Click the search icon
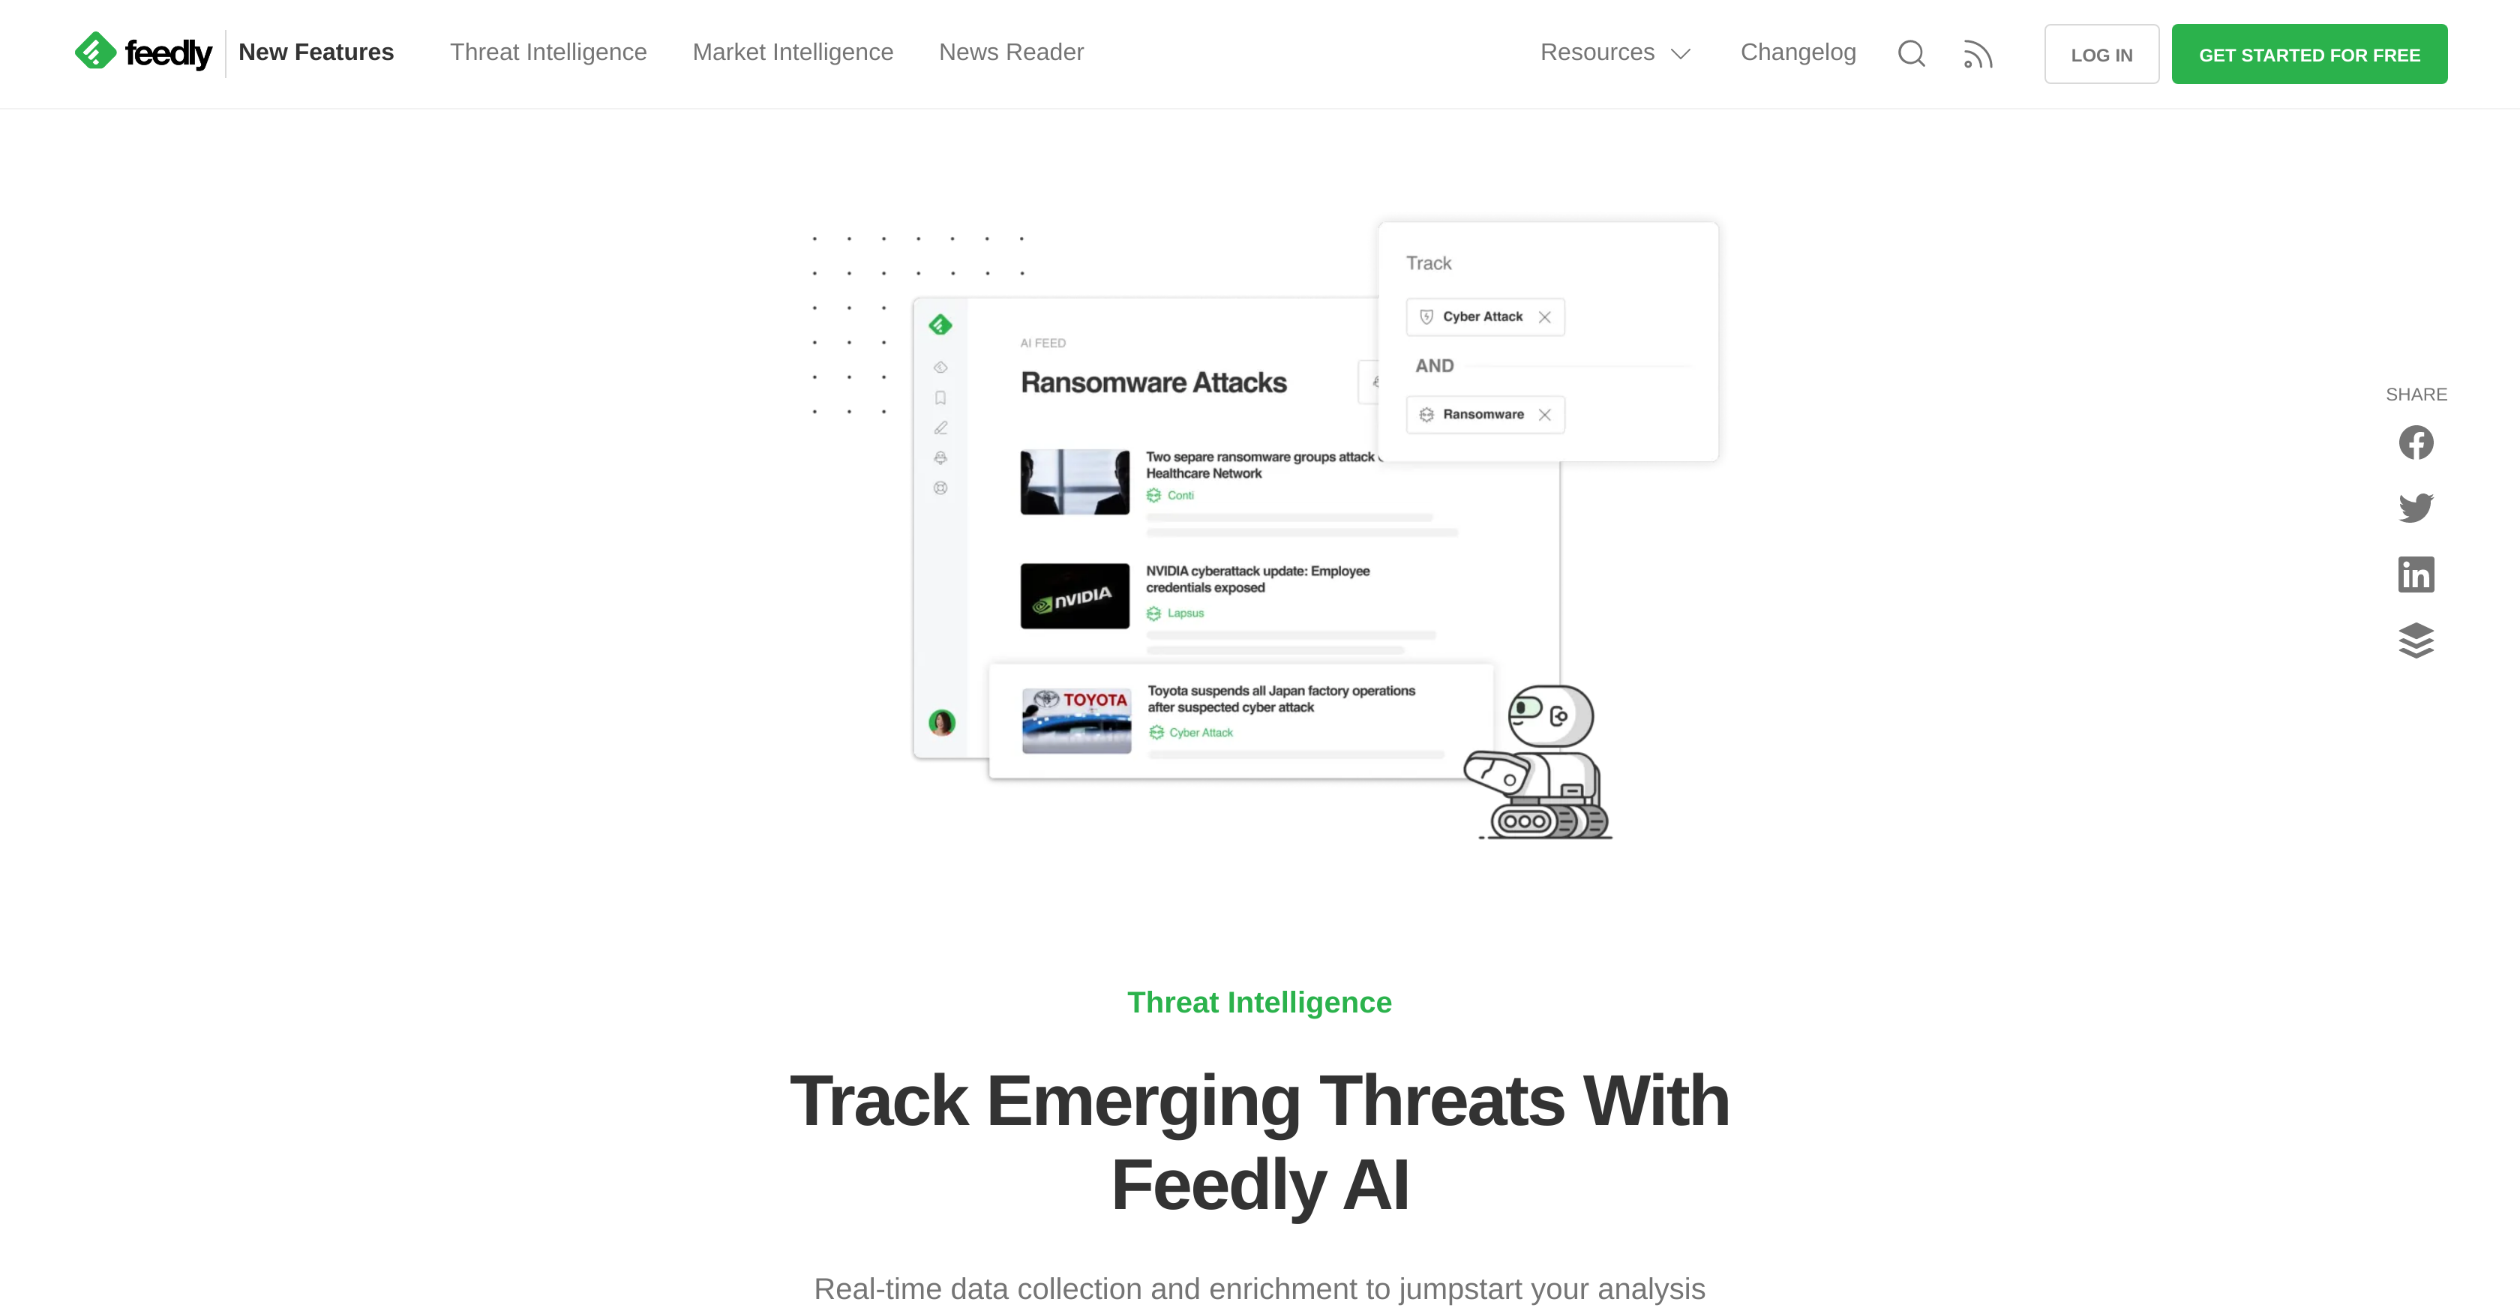 [x=1912, y=53]
